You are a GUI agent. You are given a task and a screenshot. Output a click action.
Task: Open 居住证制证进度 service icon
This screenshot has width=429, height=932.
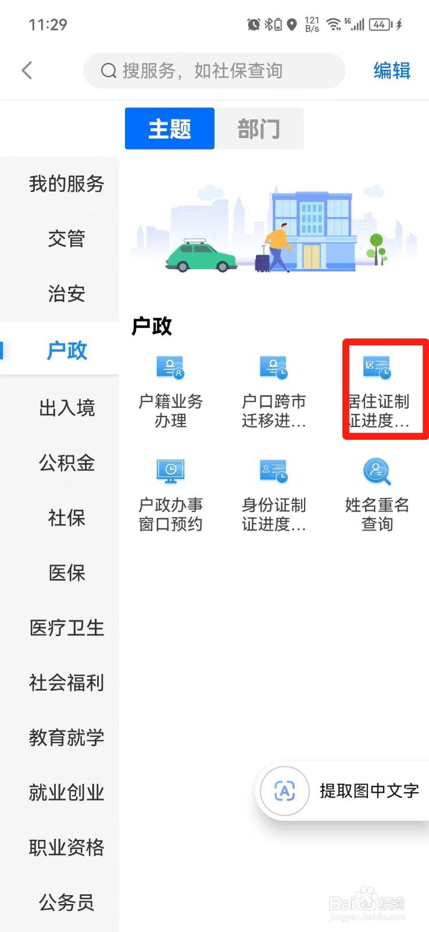(377, 368)
